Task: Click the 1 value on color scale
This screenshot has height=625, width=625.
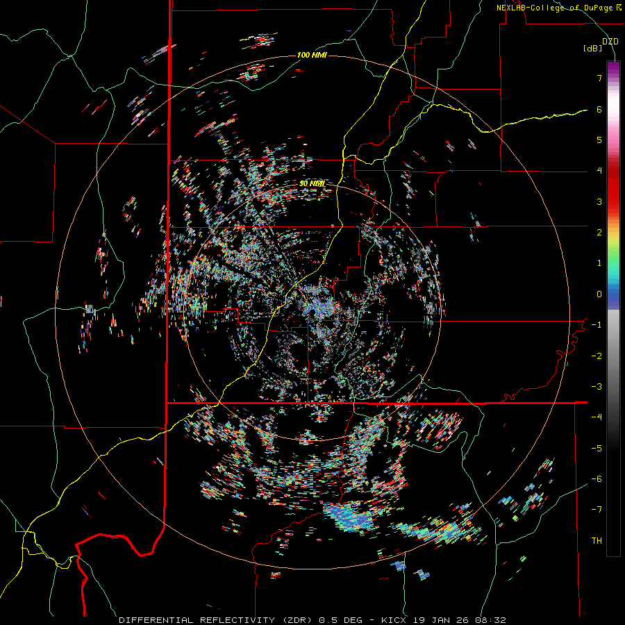Action: 599,263
